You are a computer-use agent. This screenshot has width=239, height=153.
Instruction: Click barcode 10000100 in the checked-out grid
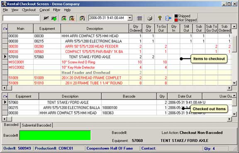point(110,108)
